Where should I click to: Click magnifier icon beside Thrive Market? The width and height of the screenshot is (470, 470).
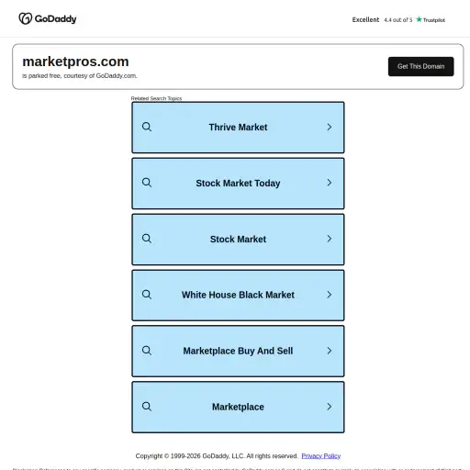click(x=147, y=127)
